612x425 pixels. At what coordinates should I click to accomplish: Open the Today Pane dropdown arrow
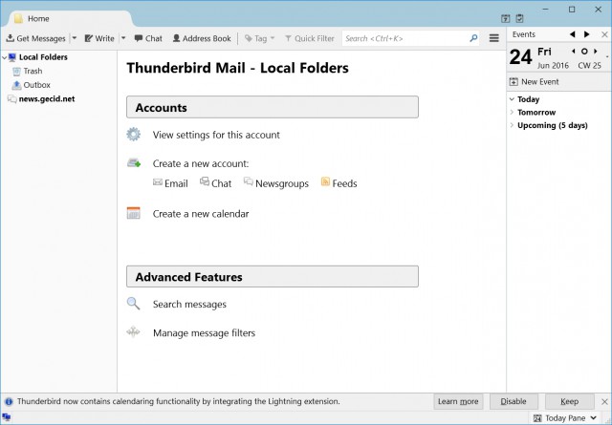594,418
